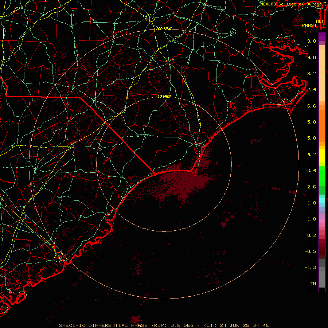Click the -1.3 value on the color scale
Image resolution: width=328 pixels, height=328 pixels.
click(x=310, y=268)
